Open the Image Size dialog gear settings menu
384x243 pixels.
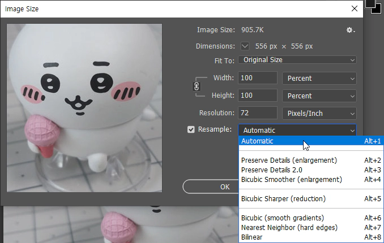coord(351,30)
